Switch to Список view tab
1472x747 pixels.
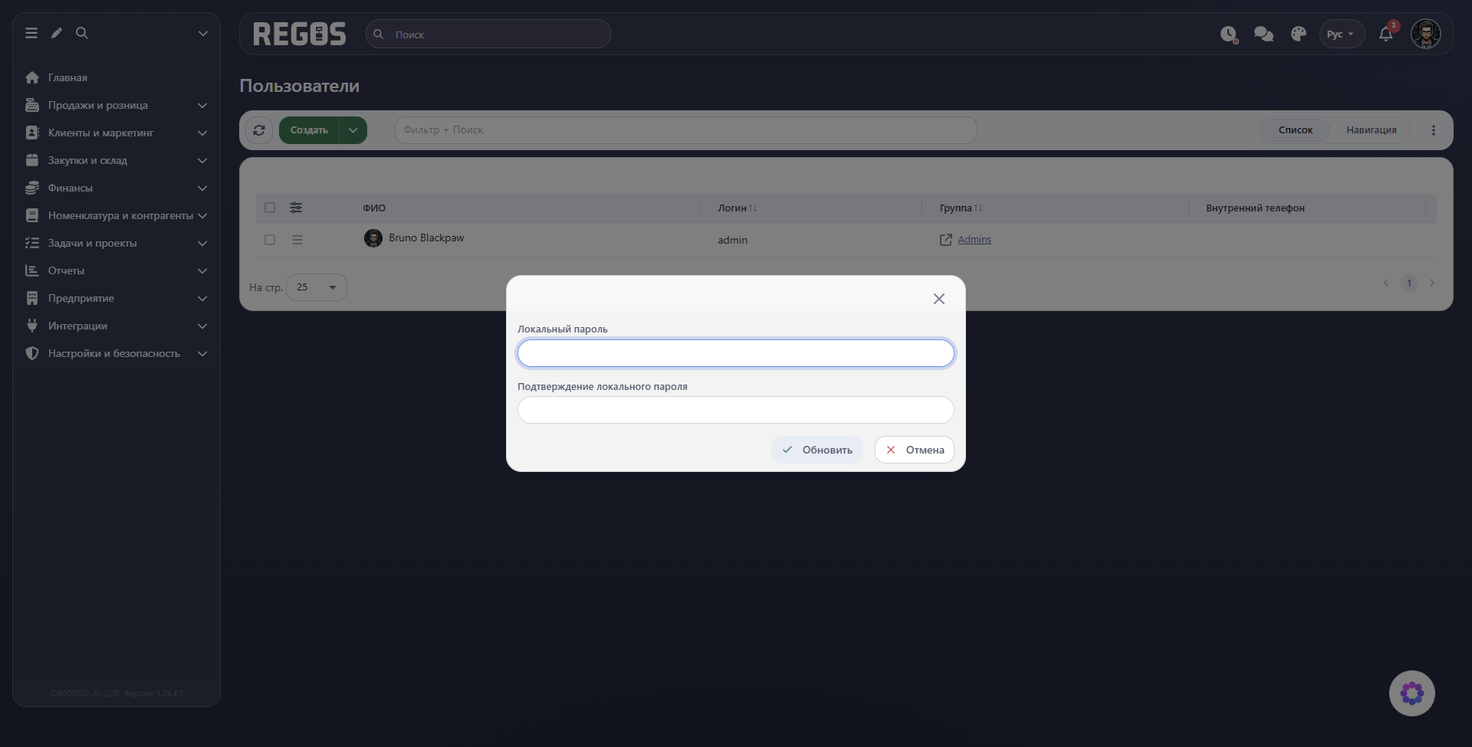tap(1296, 130)
